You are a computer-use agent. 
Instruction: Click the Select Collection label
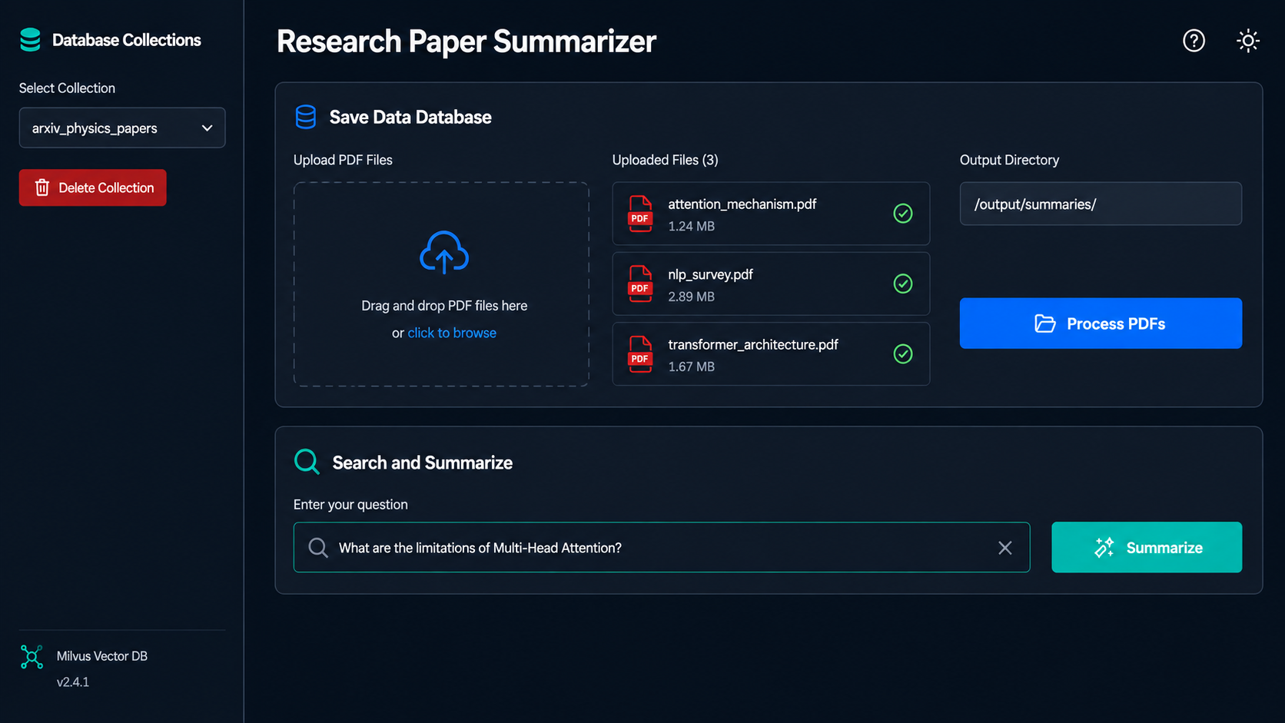click(67, 88)
